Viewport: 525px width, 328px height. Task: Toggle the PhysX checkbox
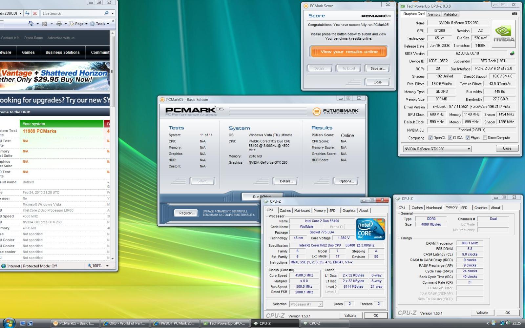point(468,138)
